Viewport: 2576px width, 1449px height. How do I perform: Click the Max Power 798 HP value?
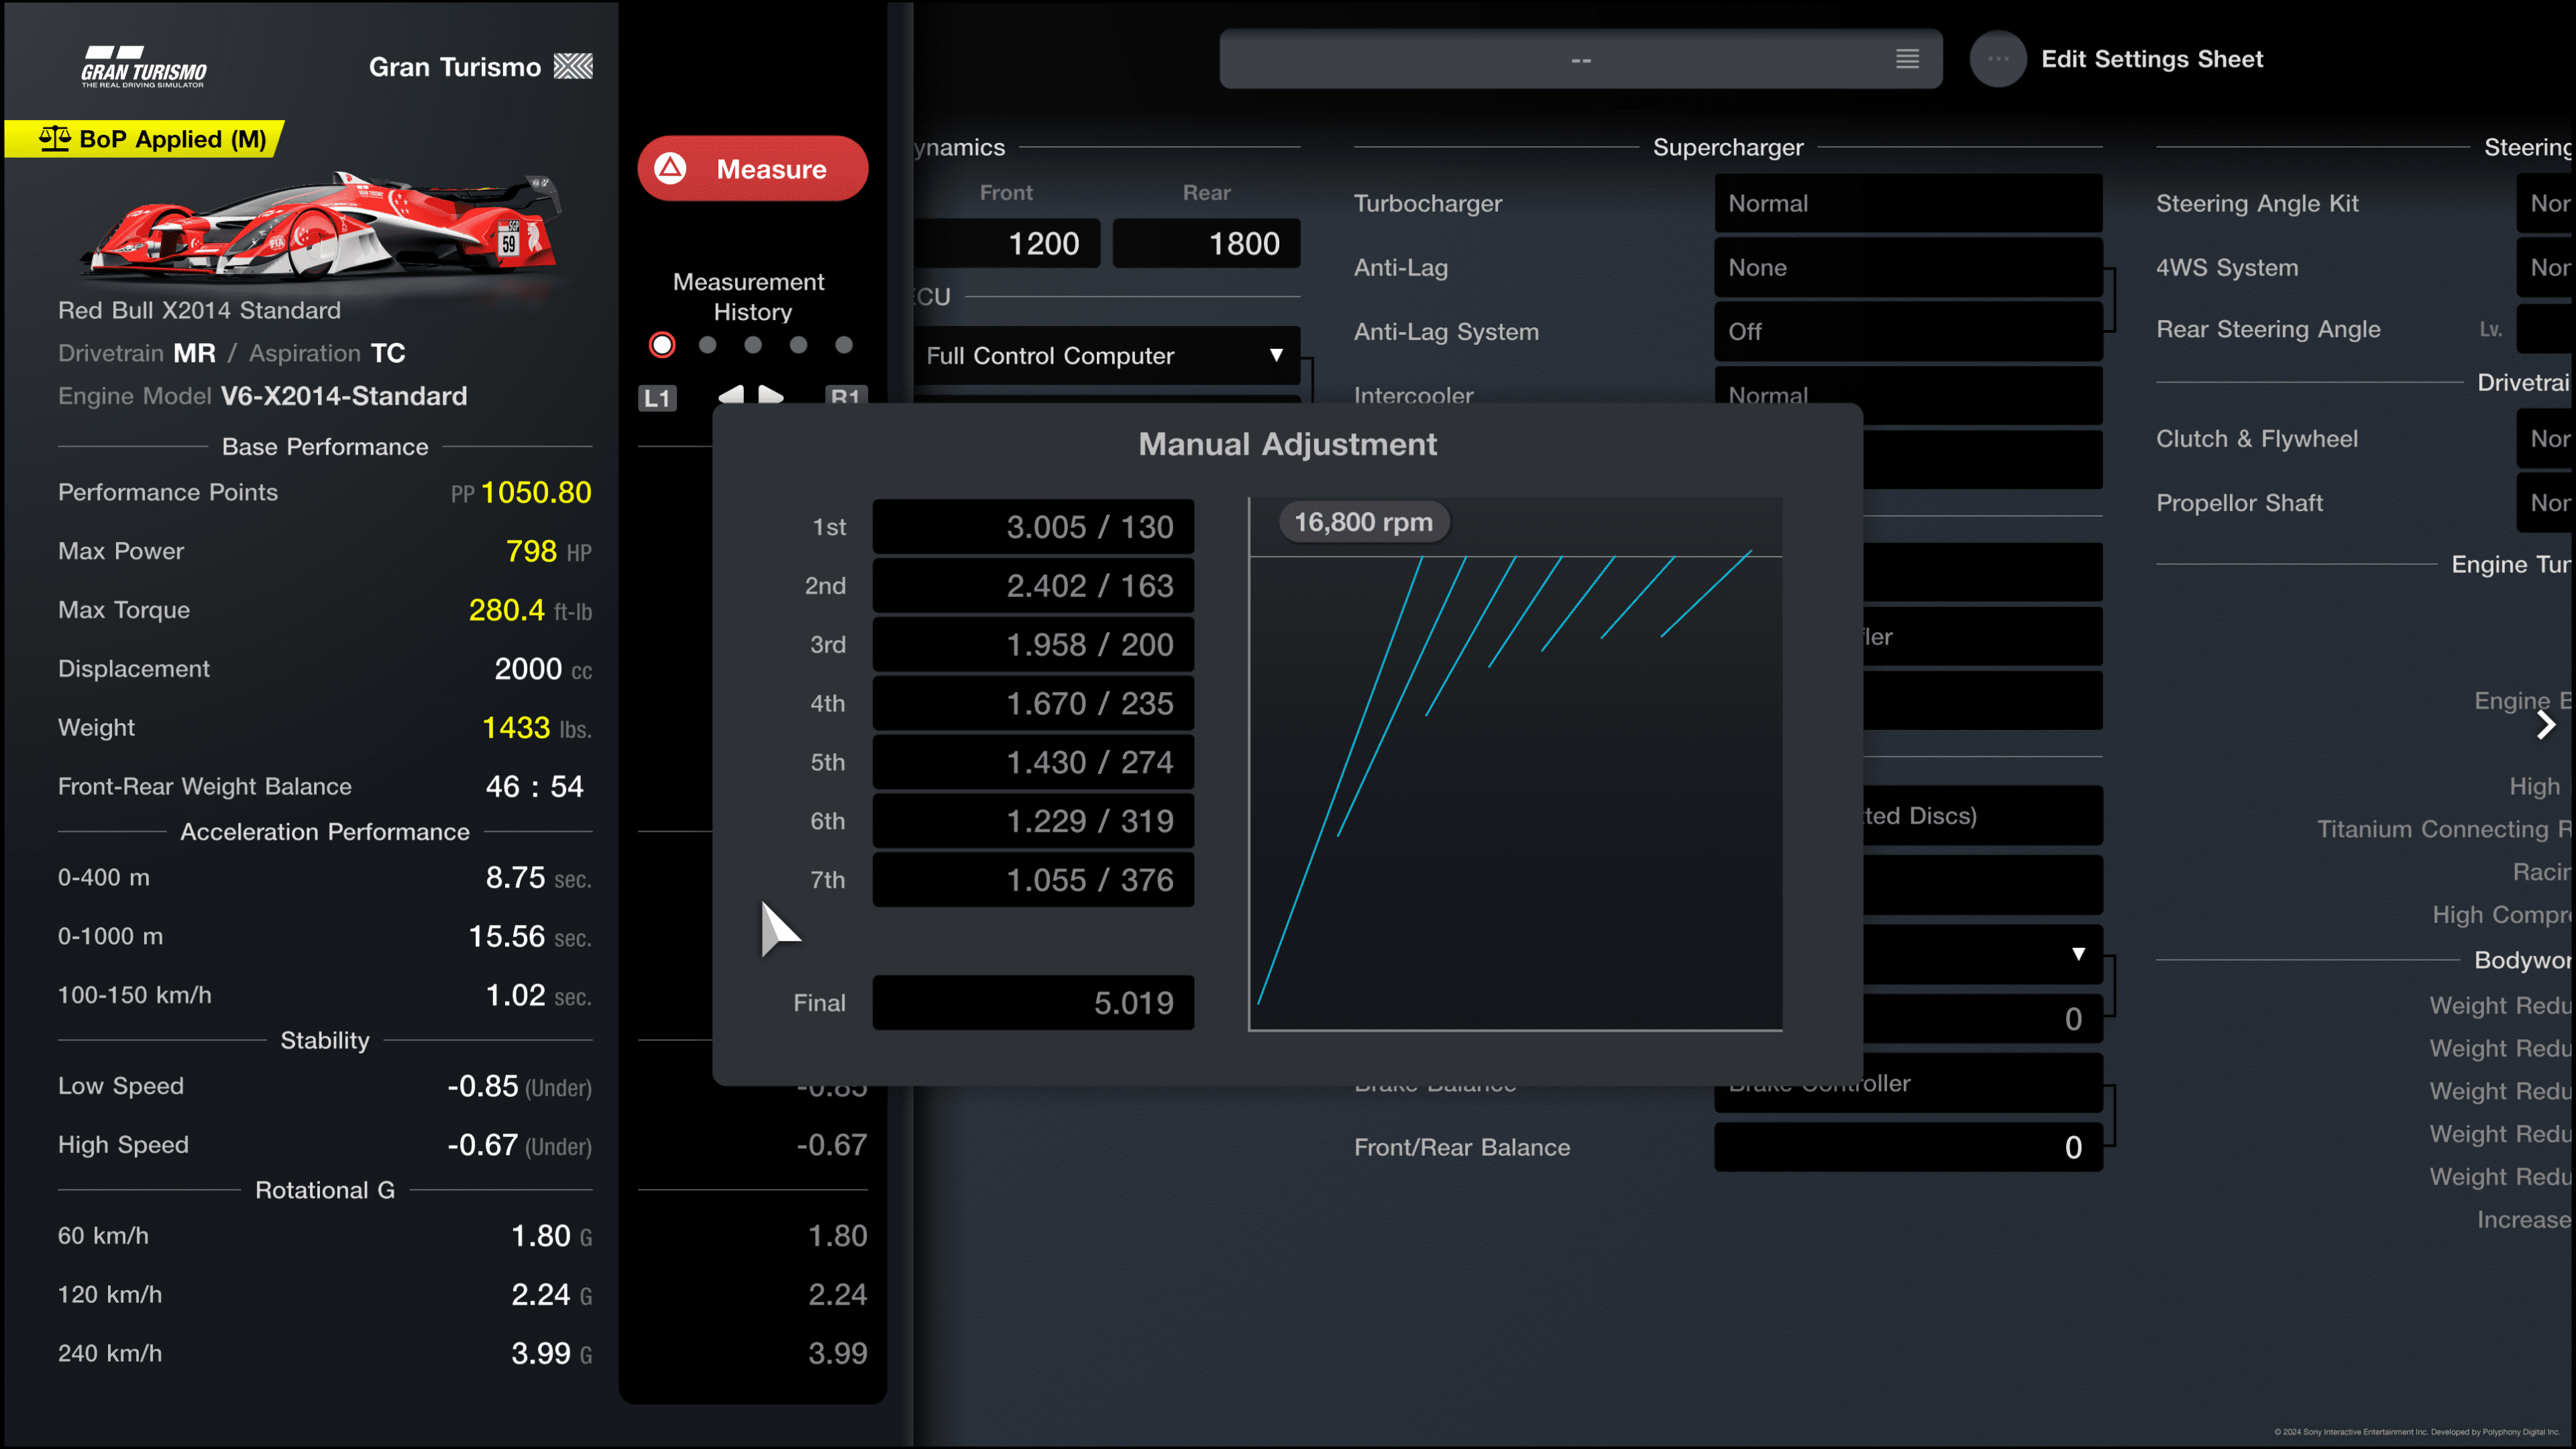click(548, 551)
